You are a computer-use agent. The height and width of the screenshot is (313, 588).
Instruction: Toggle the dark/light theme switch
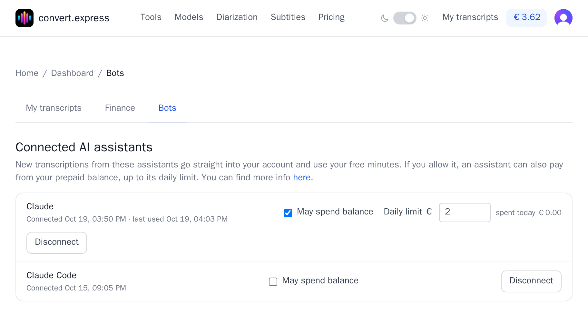coord(405,18)
